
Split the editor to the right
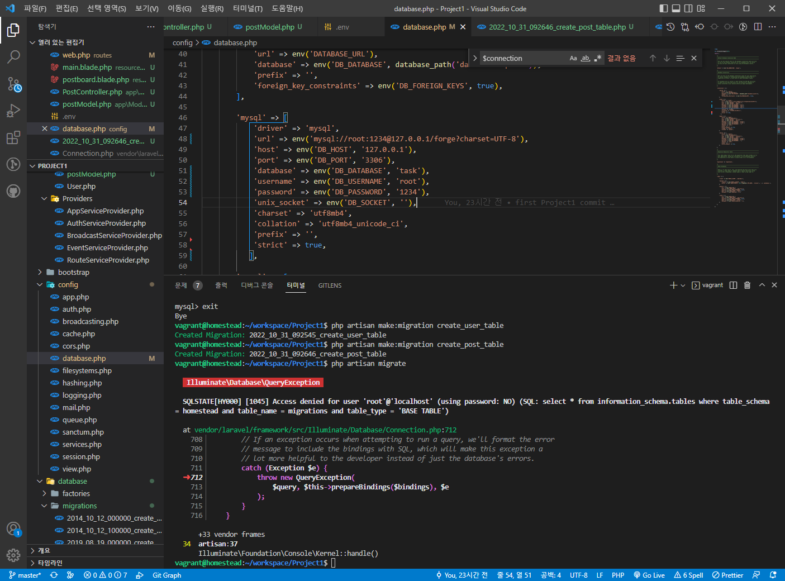(758, 27)
